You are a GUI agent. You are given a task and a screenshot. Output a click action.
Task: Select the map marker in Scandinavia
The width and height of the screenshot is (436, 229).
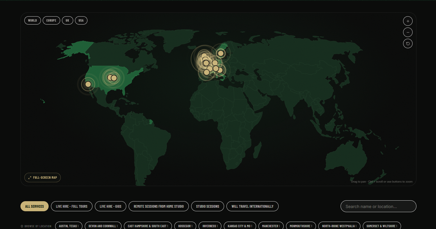click(x=221, y=53)
